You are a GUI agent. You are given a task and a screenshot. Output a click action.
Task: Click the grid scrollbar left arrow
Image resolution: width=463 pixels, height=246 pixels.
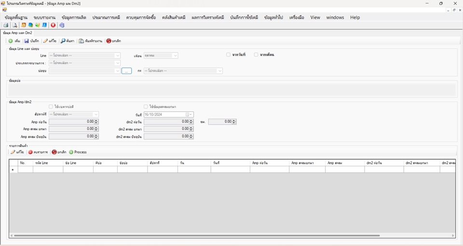pos(11,235)
